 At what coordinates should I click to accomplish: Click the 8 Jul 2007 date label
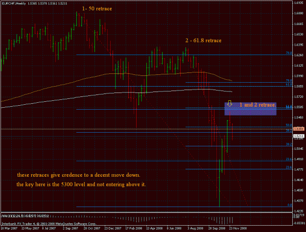click(48, 228)
